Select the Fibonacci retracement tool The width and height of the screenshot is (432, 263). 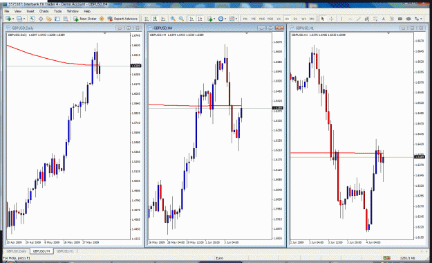(375, 19)
